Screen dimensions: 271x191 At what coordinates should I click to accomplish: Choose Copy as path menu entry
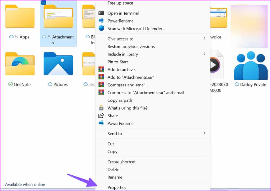[120, 100]
